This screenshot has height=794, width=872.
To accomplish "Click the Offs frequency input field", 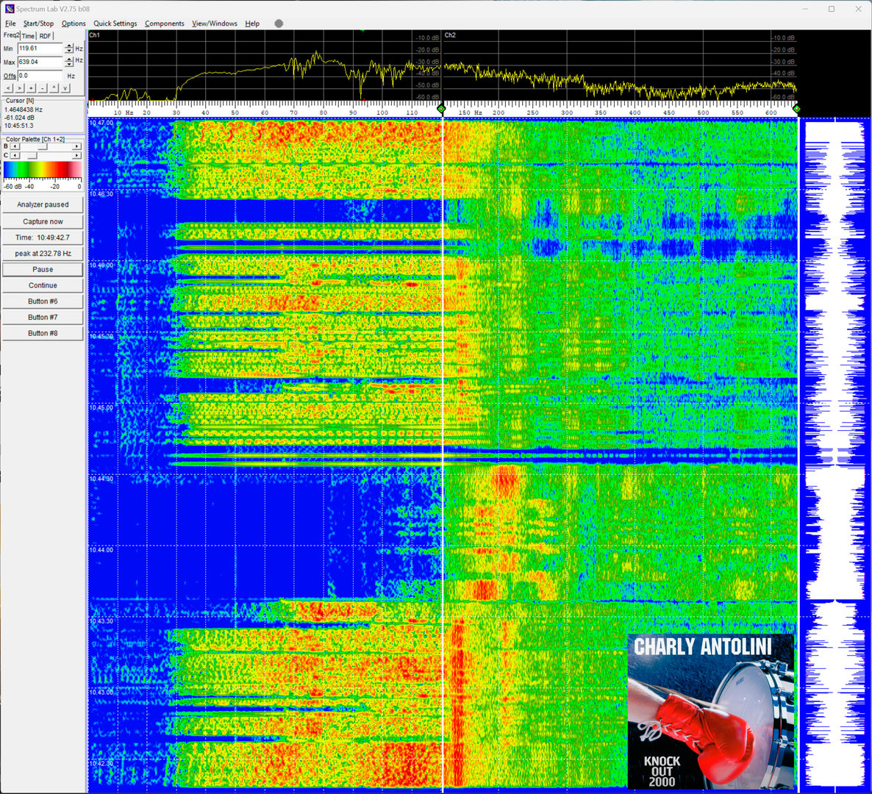I will 40,76.
